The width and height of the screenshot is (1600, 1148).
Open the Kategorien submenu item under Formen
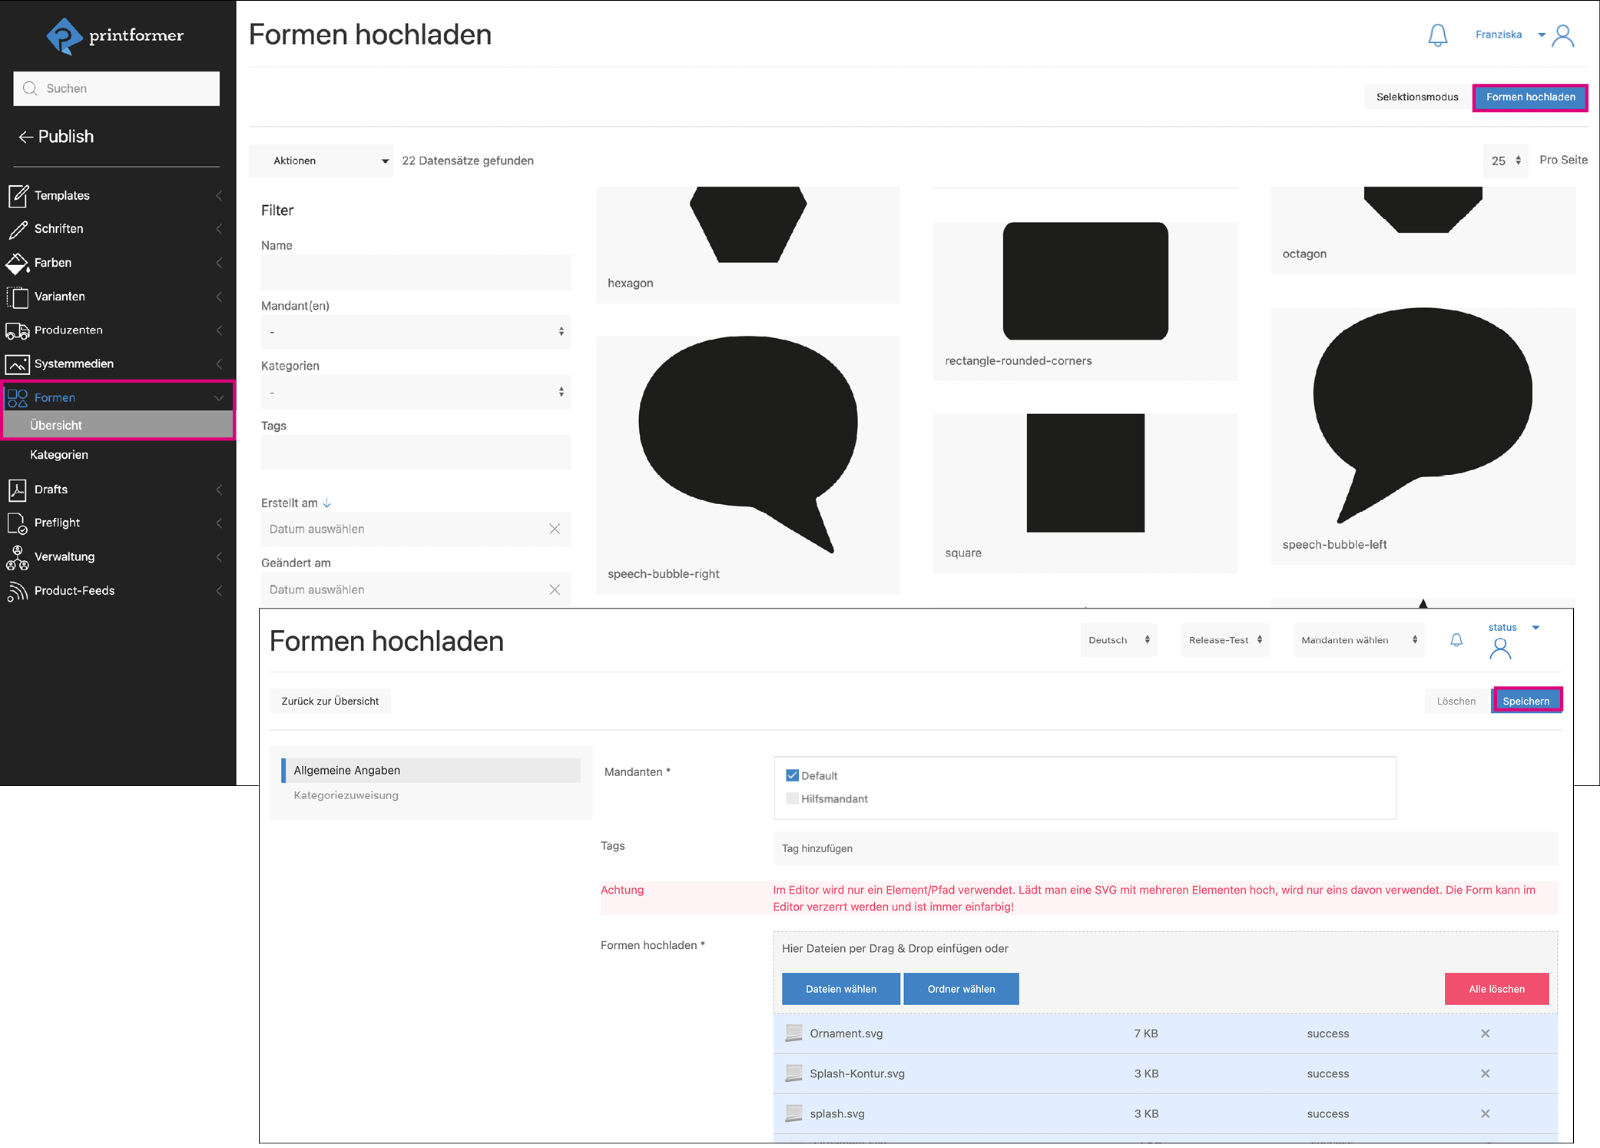coord(59,455)
